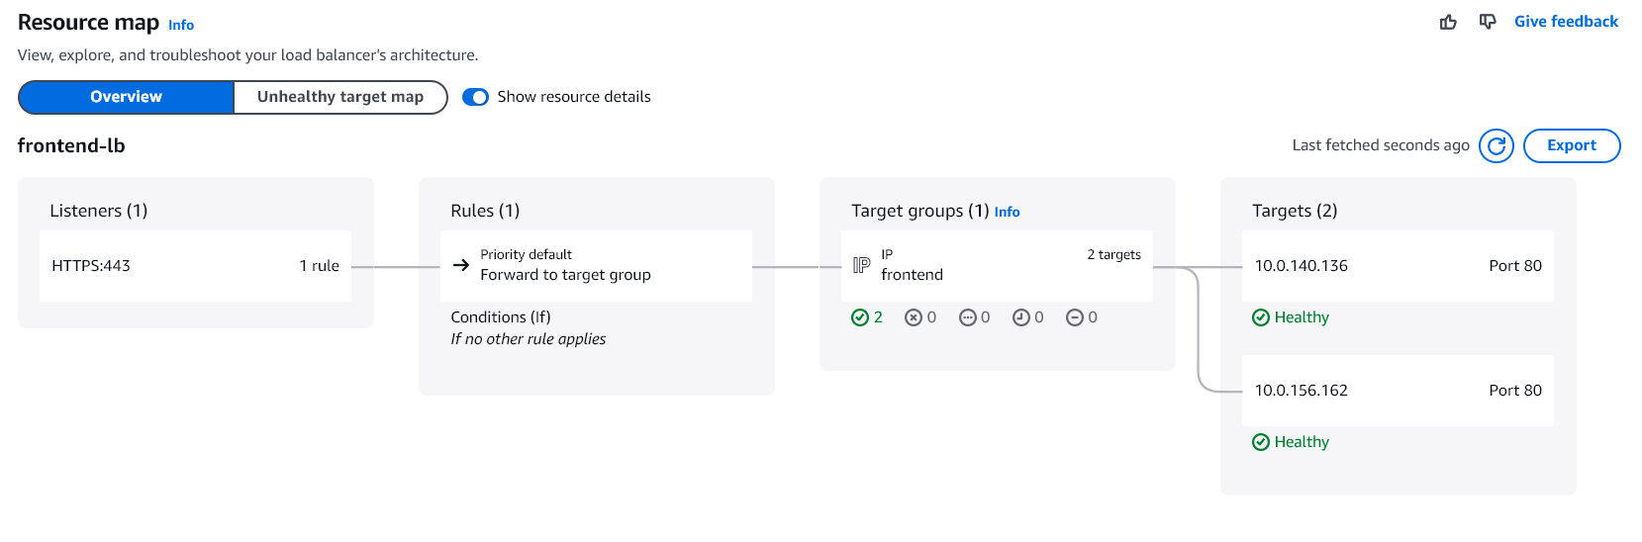Refresh the resource map data
Viewport: 1642px width, 542px height.
[1496, 145]
